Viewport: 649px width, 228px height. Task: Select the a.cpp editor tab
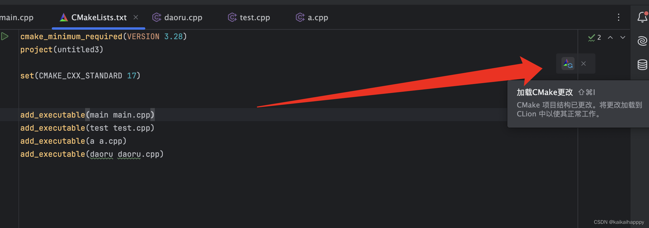tap(318, 17)
